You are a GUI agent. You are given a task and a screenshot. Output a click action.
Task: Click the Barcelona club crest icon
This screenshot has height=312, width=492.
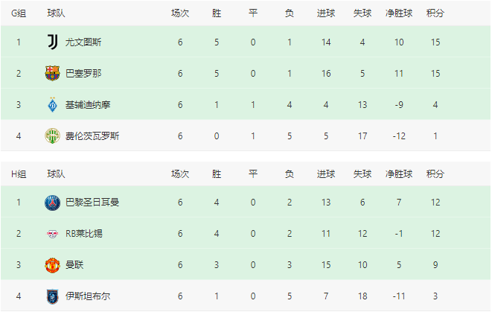(x=52, y=73)
